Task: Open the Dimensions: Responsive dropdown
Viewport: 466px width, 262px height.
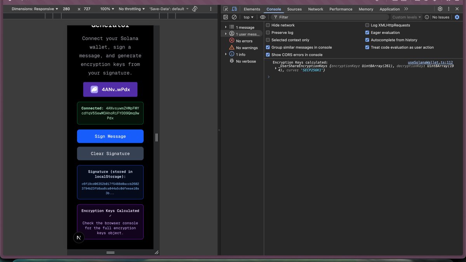Action: [35, 9]
